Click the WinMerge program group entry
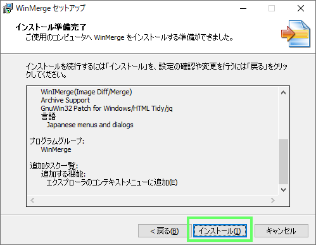 [x=56, y=149]
